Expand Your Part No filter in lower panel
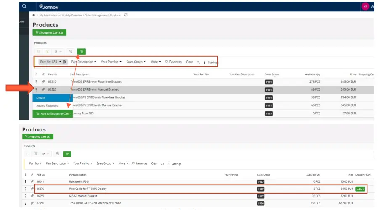378x210 pixels. click(x=83, y=163)
